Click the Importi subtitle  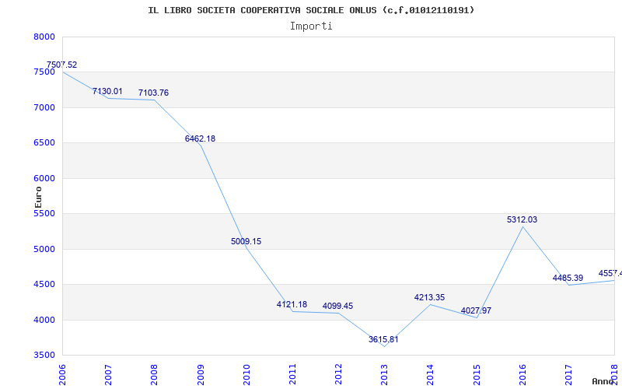pos(311,26)
